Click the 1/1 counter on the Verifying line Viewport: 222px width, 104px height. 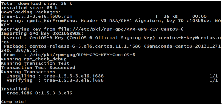coord(214,80)
